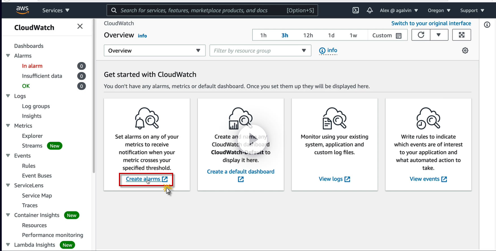The image size is (496, 251).
Task: Collapse the ServiceLens section
Action: pos(8,186)
